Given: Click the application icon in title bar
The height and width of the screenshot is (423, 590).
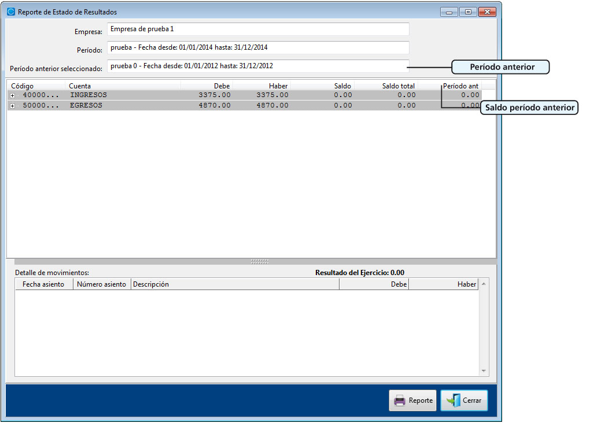Looking at the screenshot, I should (x=10, y=12).
